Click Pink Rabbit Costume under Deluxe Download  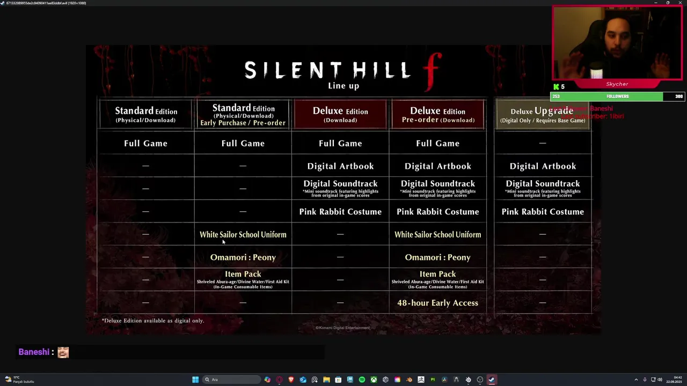pyautogui.click(x=340, y=212)
